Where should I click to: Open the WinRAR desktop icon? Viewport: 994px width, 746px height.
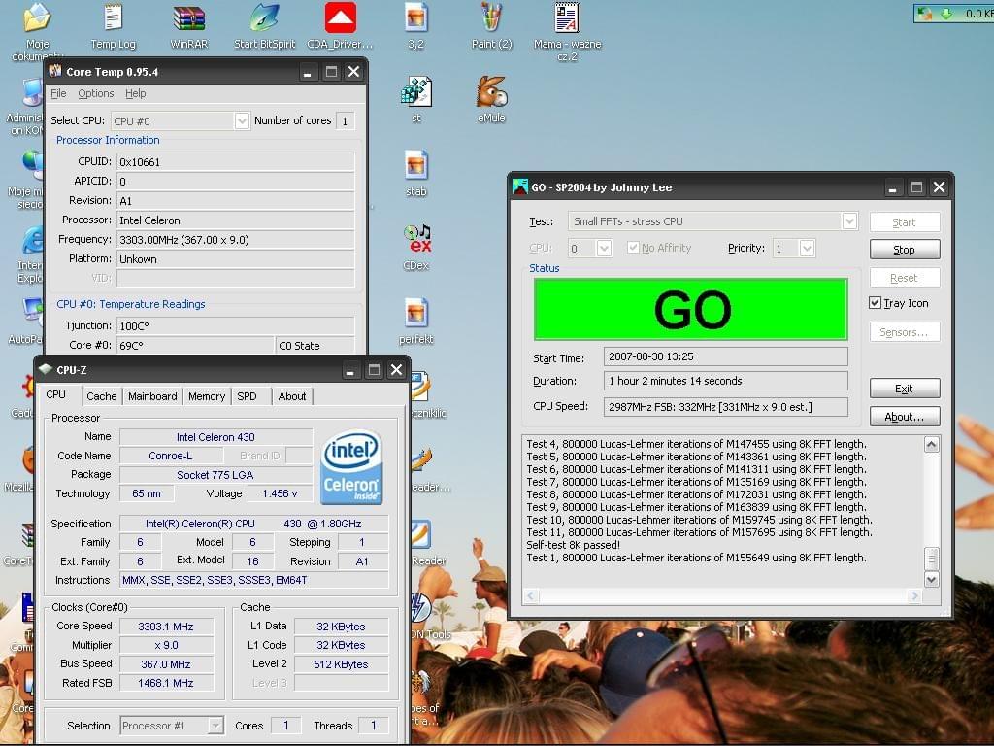(188, 19)
